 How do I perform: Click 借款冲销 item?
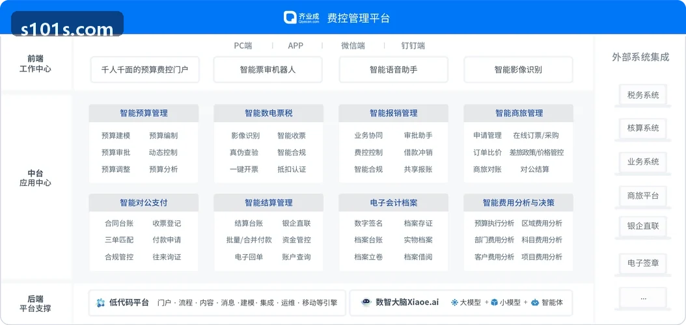point(418,153)
